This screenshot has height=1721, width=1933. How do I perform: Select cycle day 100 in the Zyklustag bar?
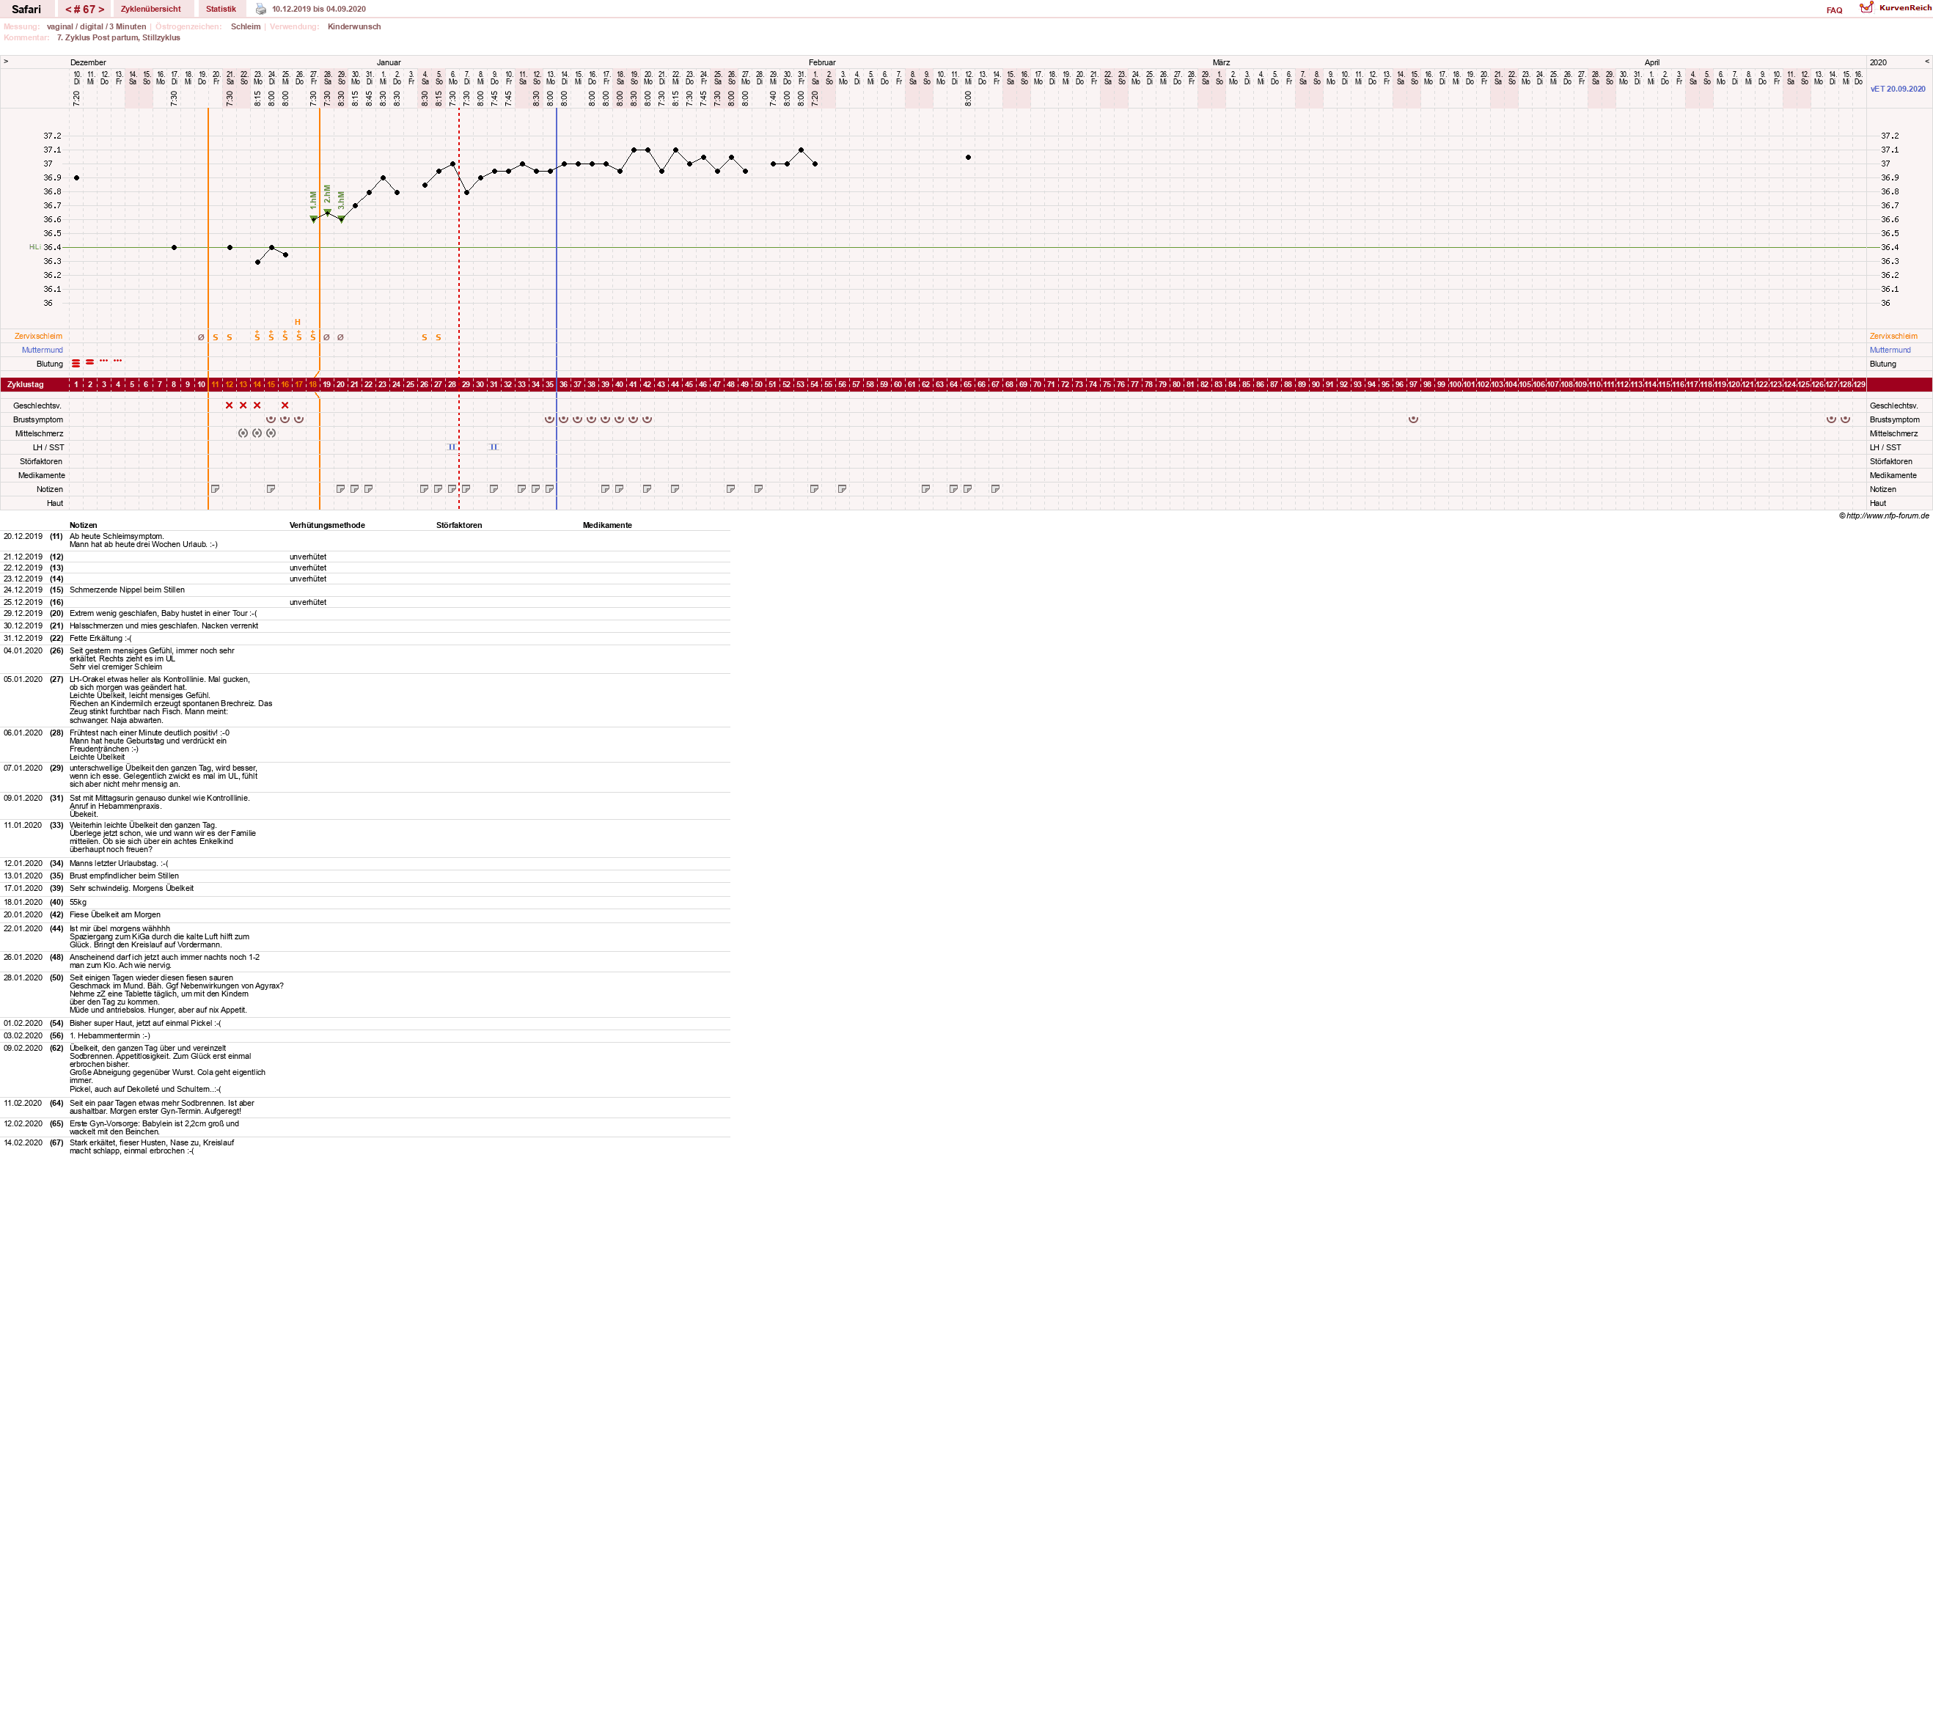[1456, 385]
